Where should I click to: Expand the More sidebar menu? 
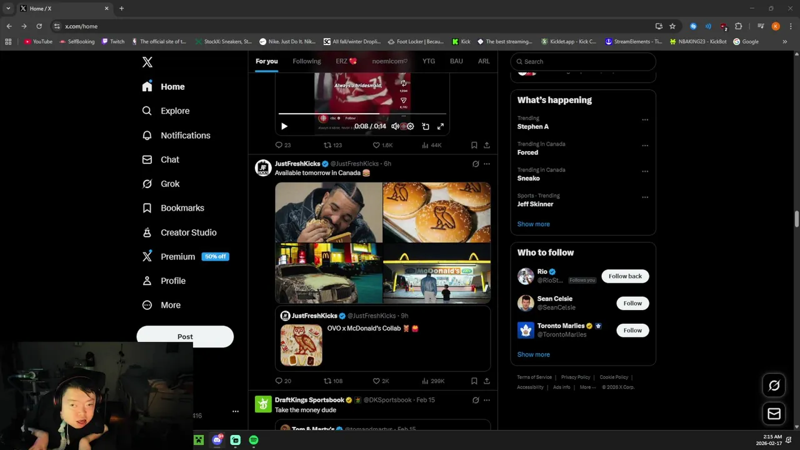click(161, 305)
